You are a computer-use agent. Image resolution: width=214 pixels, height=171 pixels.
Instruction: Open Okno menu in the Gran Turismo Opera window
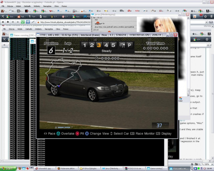click(x=58, y=29)
